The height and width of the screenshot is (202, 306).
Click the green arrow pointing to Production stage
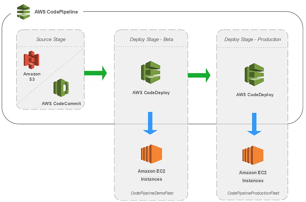(x=199, y=75)
